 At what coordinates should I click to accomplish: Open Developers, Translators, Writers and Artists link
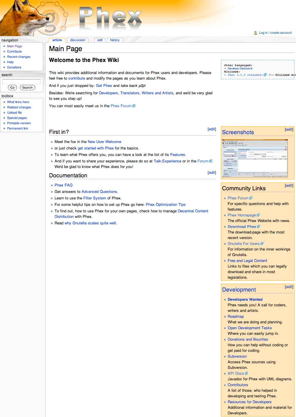[136, 93]
